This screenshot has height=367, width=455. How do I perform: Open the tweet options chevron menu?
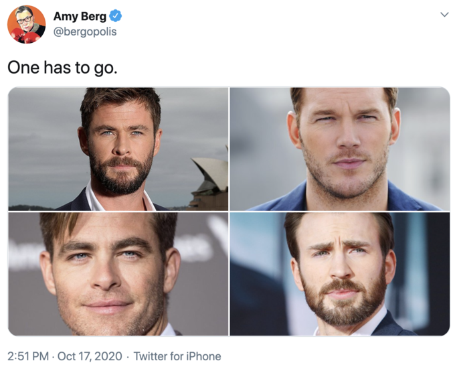coord(444,15)
